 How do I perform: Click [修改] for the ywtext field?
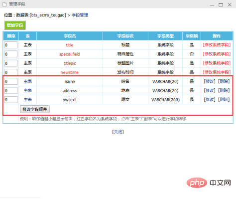click(x=210, y=100)
